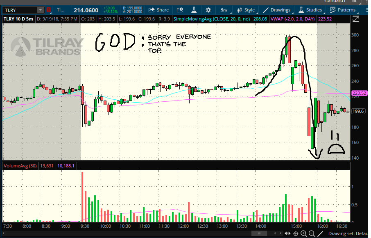Click the Drawings line icon
The image size is (371, 238).
265,10
